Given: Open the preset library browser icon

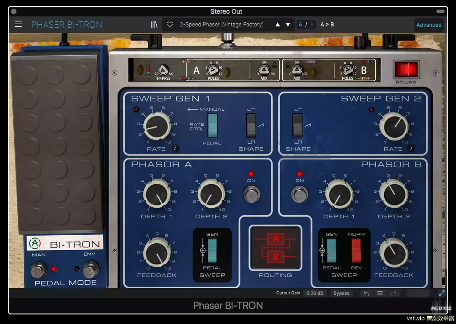Looking at the screenshot, I should [x=154, y=25].
